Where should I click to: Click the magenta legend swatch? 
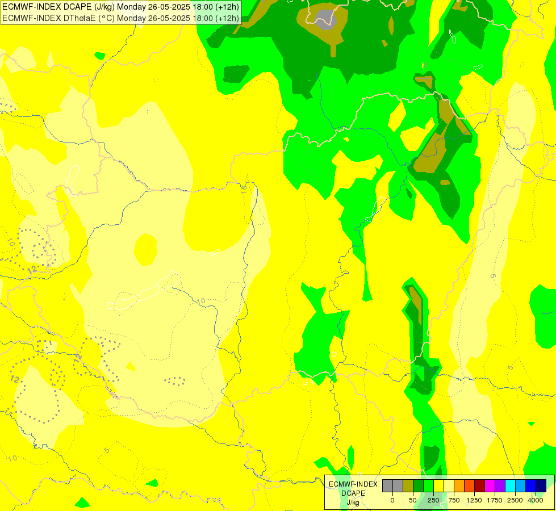pos(490,485)
